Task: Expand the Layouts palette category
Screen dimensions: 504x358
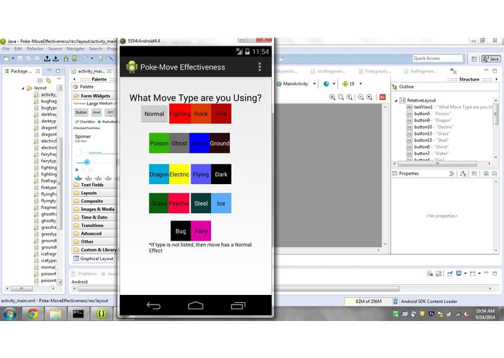Action: [x=94, y=193]
